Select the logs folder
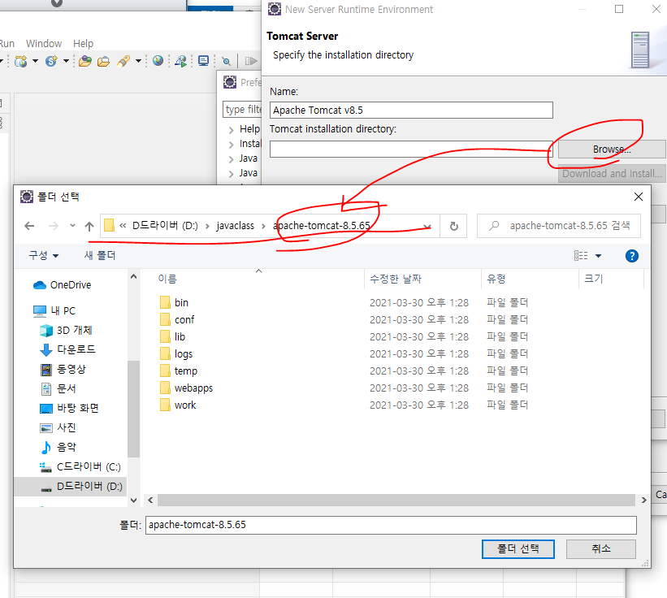Image resolution: width=667 pixels, height=598 pixels. click(x=184, y=354)
